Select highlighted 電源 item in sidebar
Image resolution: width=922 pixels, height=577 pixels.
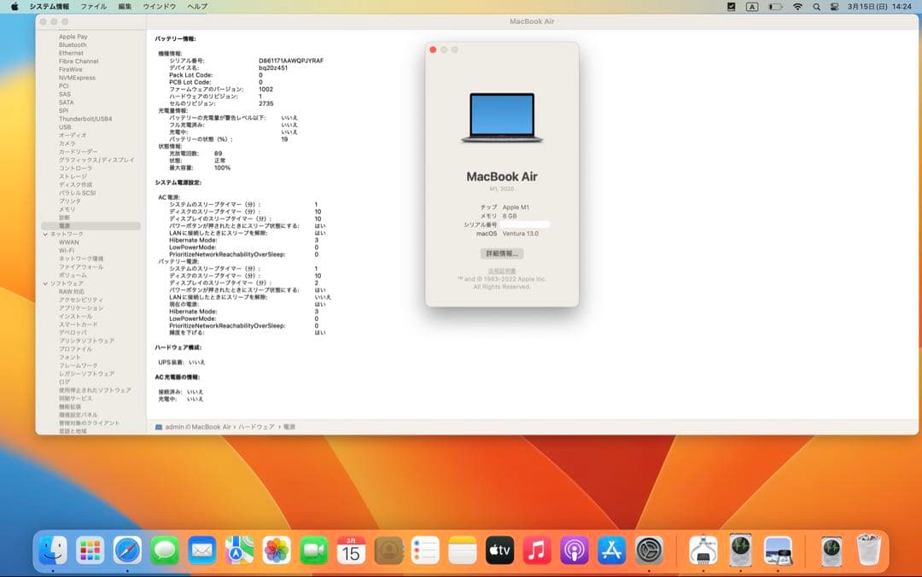tap(90, 226)
